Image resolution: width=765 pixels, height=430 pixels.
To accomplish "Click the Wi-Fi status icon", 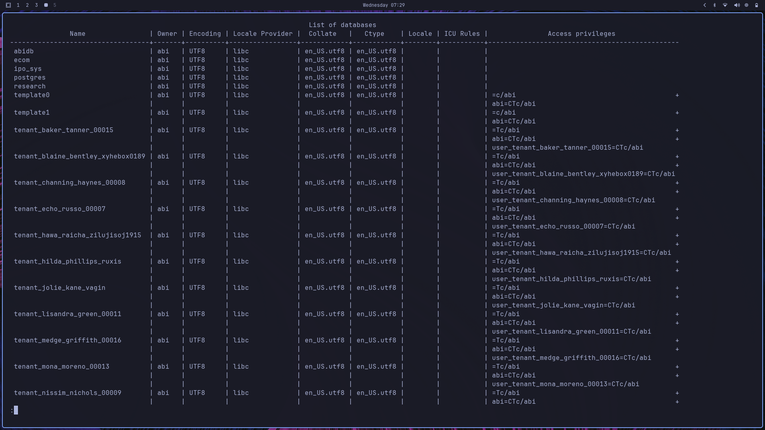I will pyautogui.click(x=724, y=5).
